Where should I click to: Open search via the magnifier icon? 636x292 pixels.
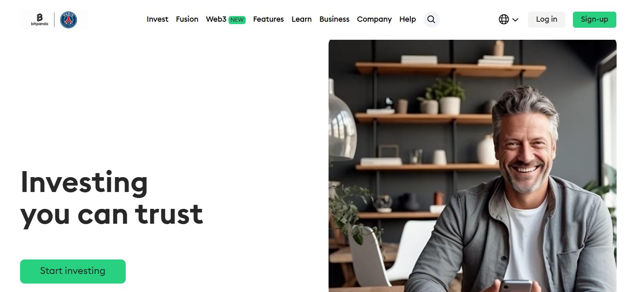click(x=431, y=19)
